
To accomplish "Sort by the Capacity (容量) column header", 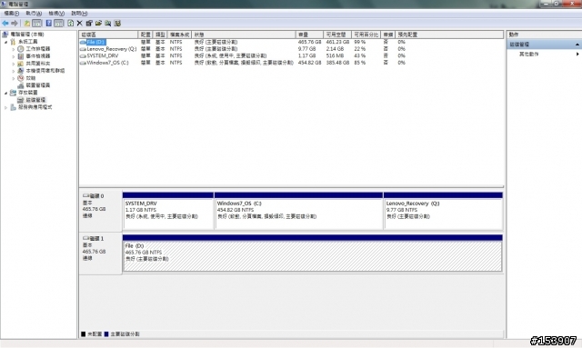I will [309, 35].
